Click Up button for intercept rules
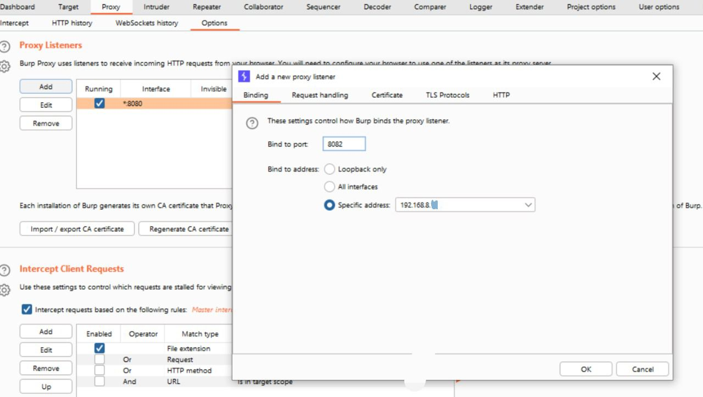703x397 pixels. [x=46, y=387]
